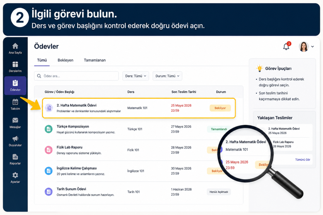Open Ana Sayfa home icon in sidebar
323x215 pixels.
[15, 46]
